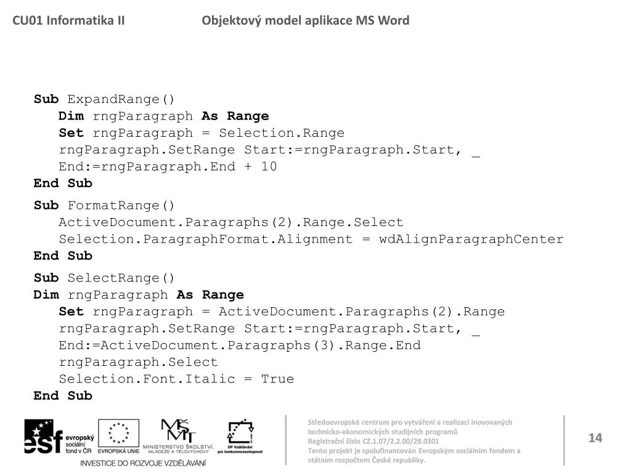The image size is (631, 473).
Task: Click the slide number 14
Action: (595, 438)
